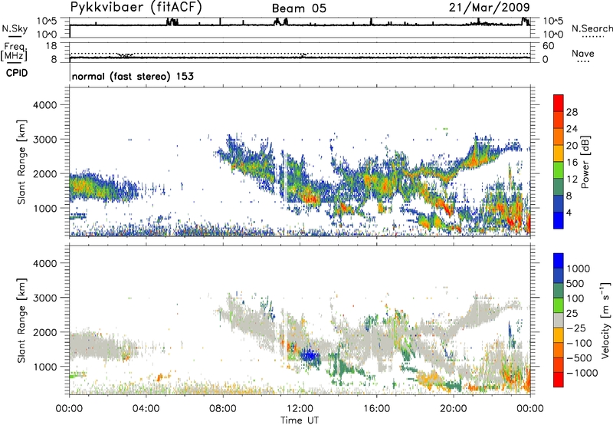
Task: Pick the top blue segment of velocity colorbar
Action: [x=559, y=261]
